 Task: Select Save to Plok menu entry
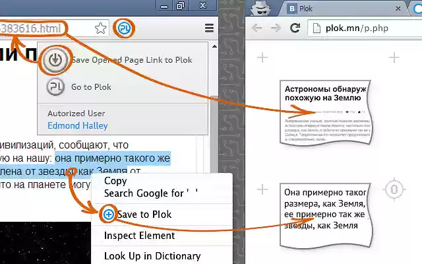coord(144,214)
